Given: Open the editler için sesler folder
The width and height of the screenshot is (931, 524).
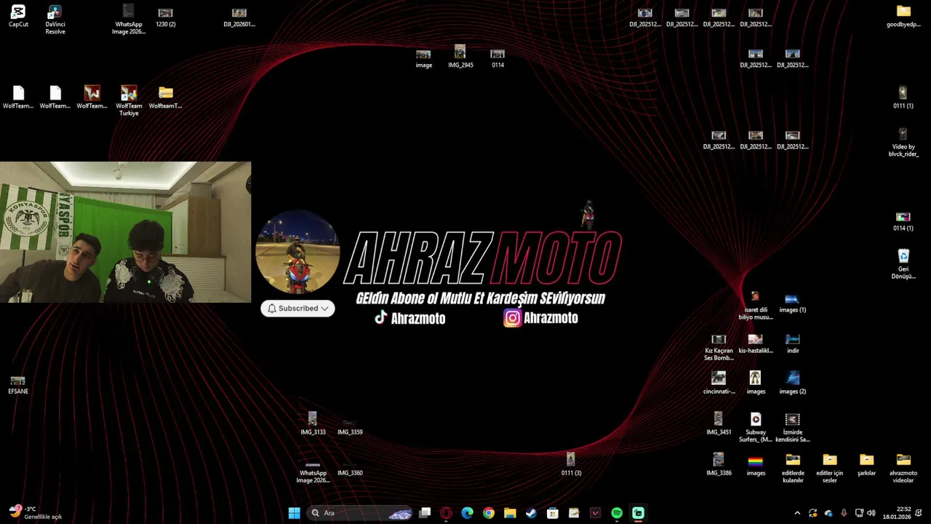Looking at the screenshot, I should (830, 468).
